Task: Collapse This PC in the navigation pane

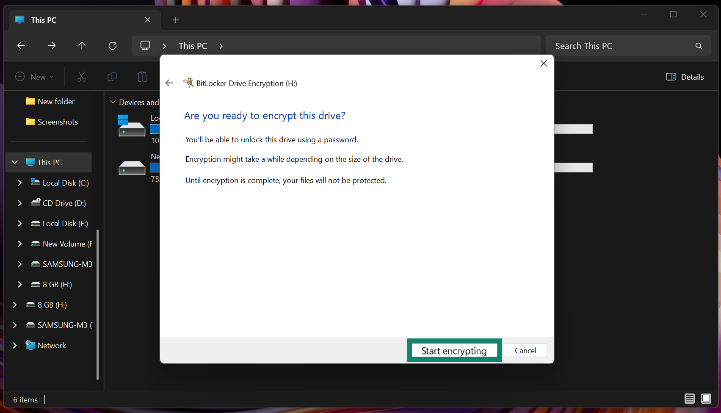Action: point(14,162)
